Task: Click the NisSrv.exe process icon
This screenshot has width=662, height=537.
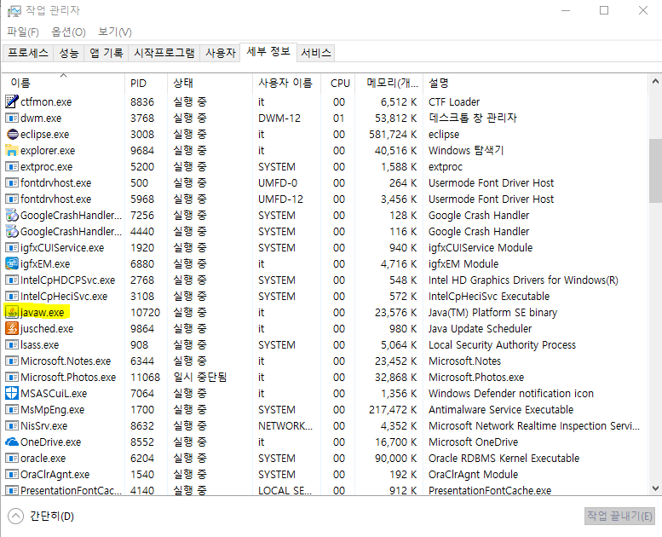Action: (12, 425)
